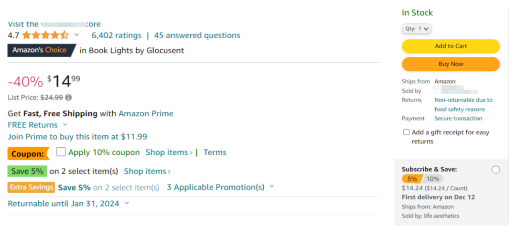Click the info icon beside List Price
The image size is (516, 229).
68,98
